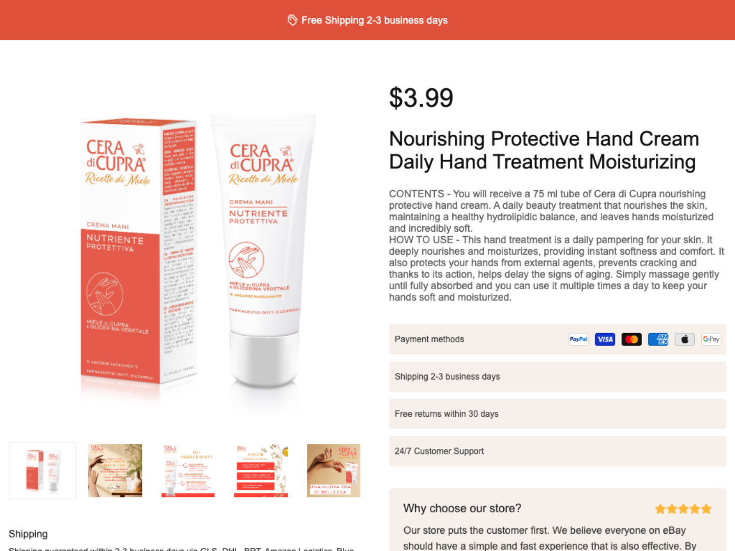This screenshot has height=551, width=735.
Task: Click the Google Pay icon
Action: [x=711, y=339]
